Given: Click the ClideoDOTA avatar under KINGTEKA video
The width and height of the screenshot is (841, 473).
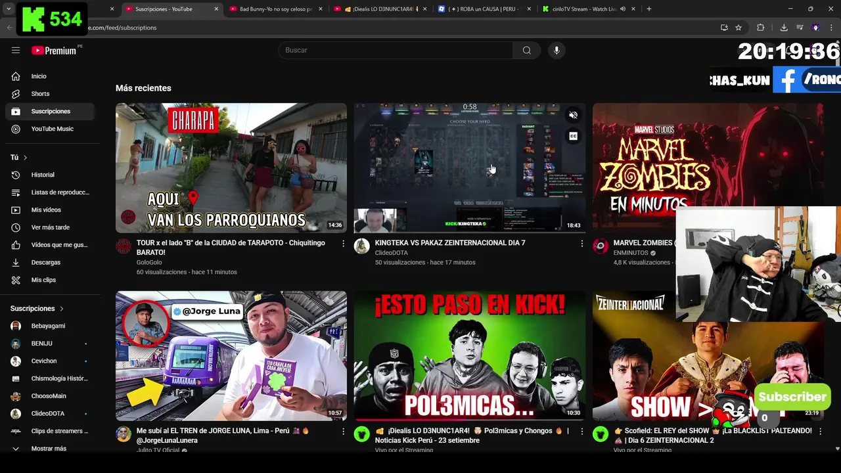Looking at the screenshot, I should (x=362, y=246).
